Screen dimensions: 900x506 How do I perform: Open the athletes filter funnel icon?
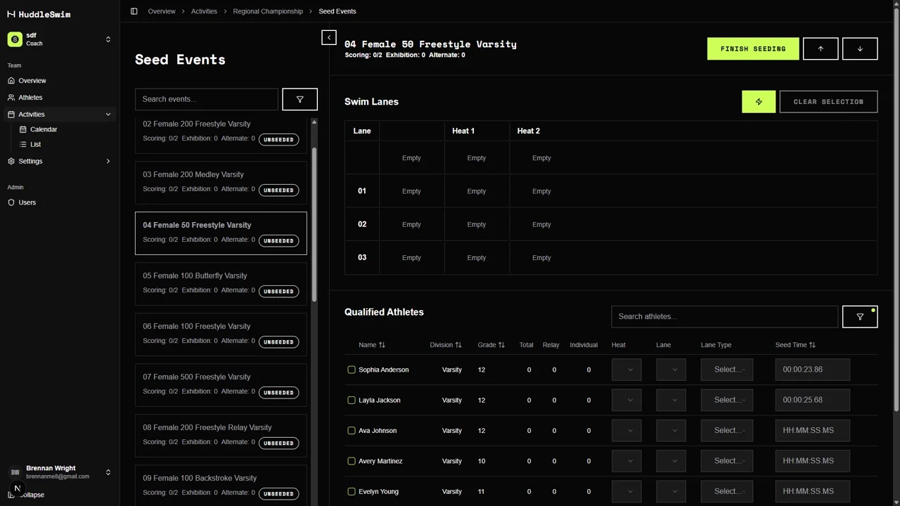point(859,316)
